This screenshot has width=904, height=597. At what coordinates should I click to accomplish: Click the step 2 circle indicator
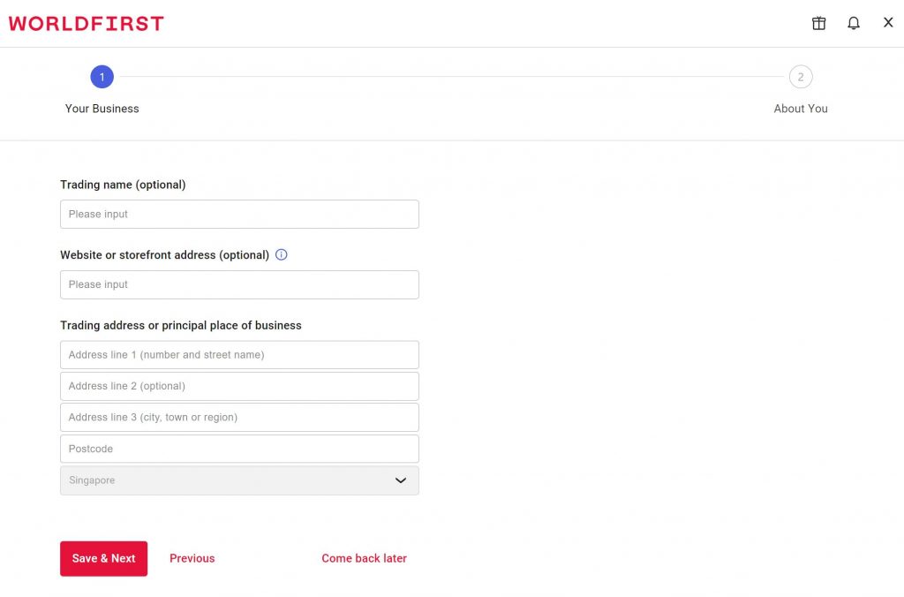coord(801,77)
